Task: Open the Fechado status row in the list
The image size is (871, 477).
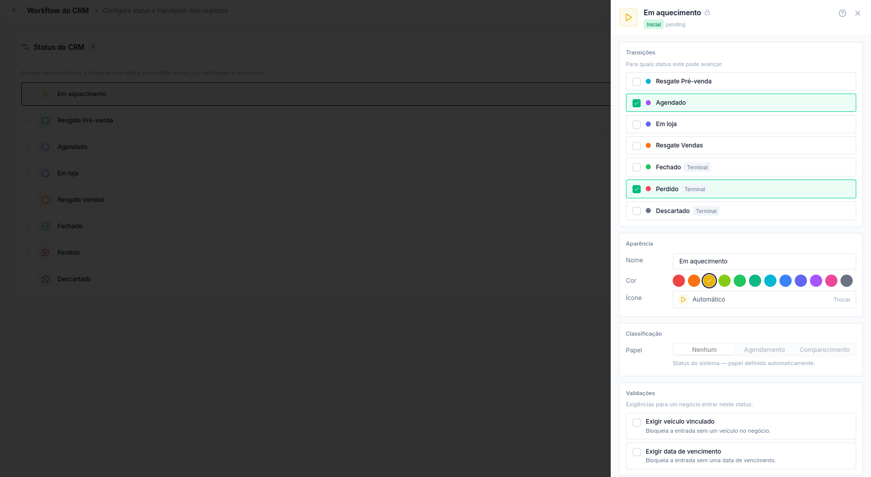Action: coord(316,226)
